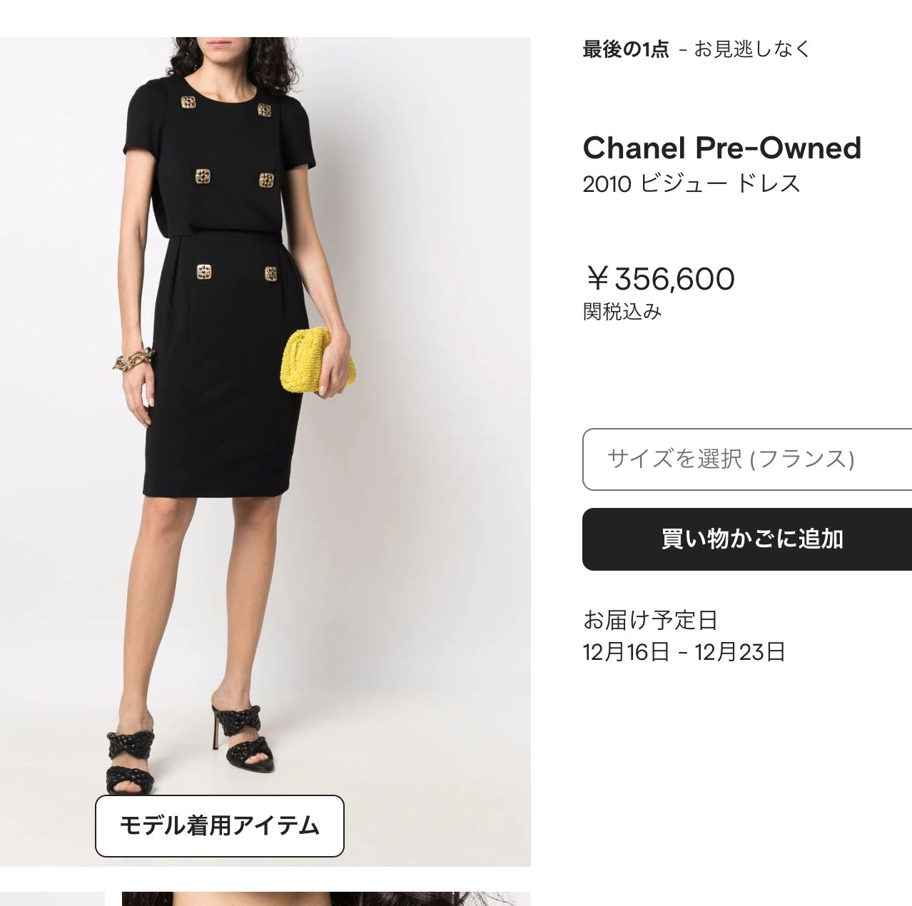912x906 pixels.
Task: Open the main black dress product photo
Action: click(265, 452)
